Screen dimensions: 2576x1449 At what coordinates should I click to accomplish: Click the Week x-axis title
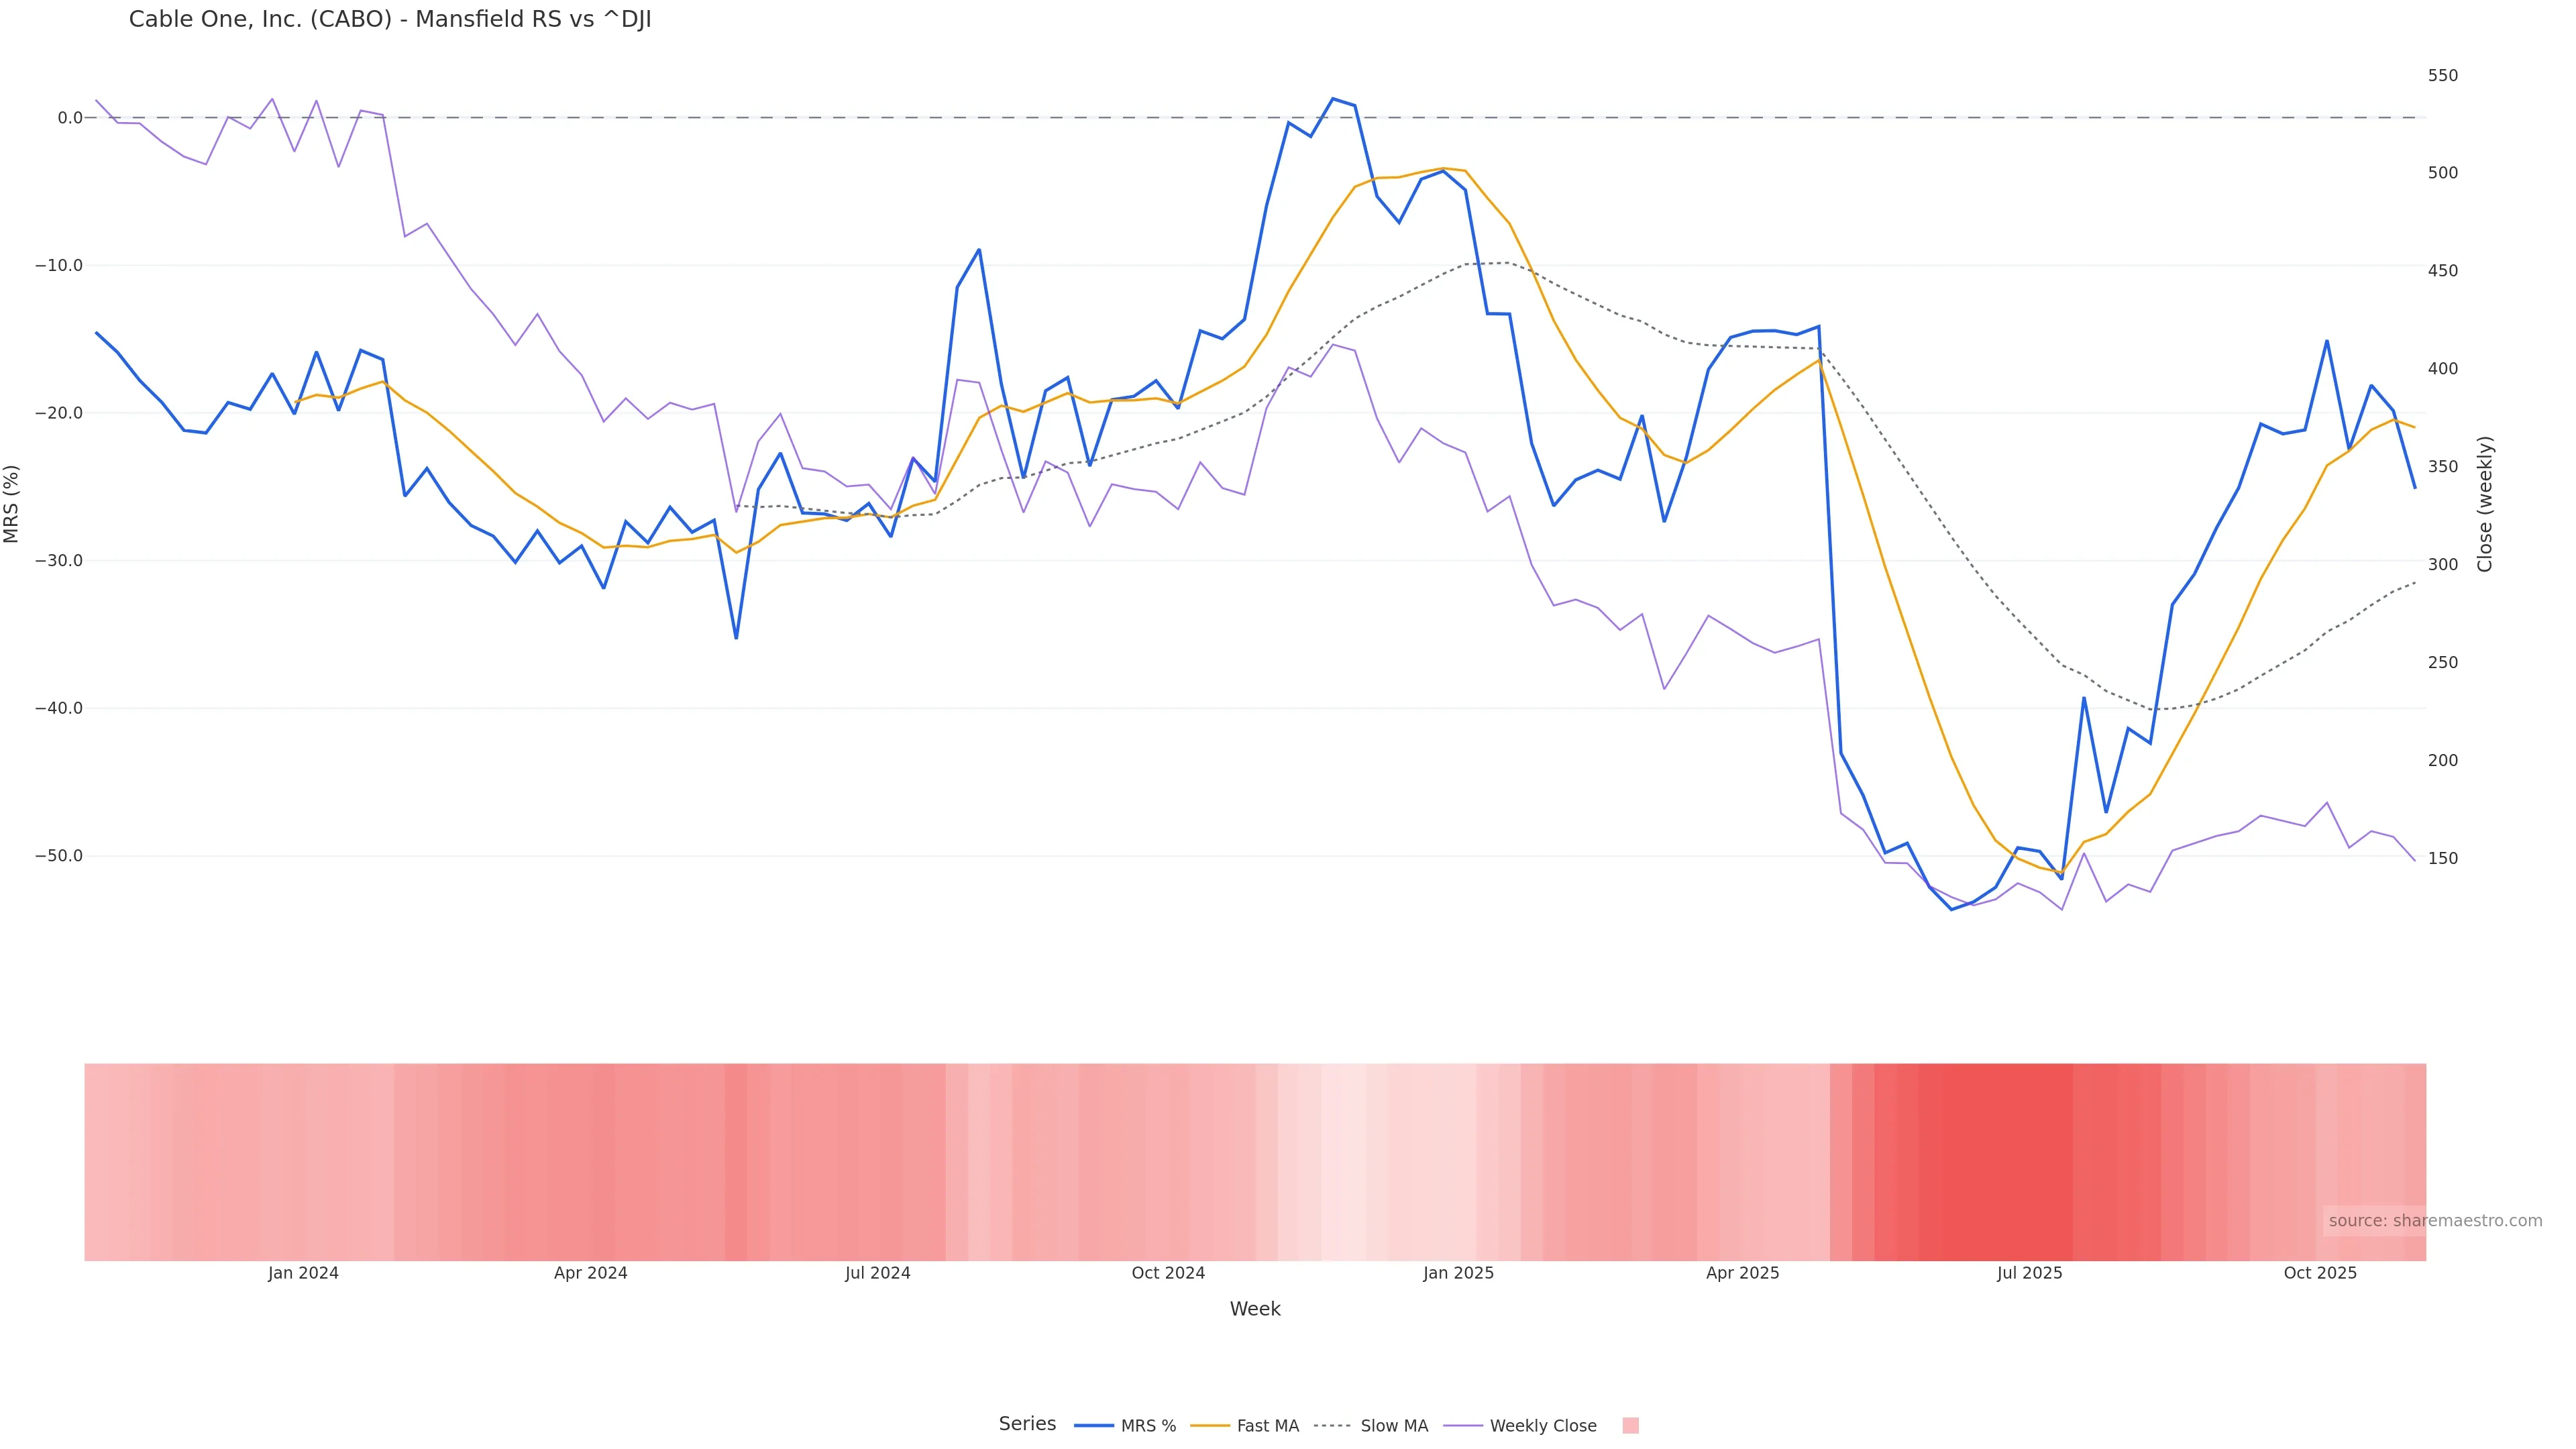tap(1254, 1310)
